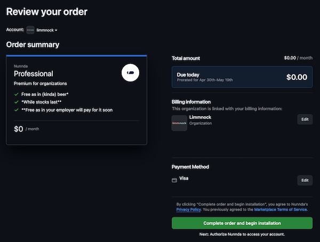Image resolution: width=320 pixels, height=242 pixels.
Task: Click the green checkmark beside Free as in beer
Action: 17,94
